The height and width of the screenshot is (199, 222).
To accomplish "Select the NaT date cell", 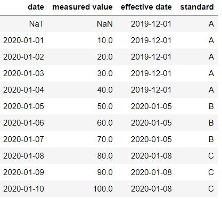I will [36, 24].
